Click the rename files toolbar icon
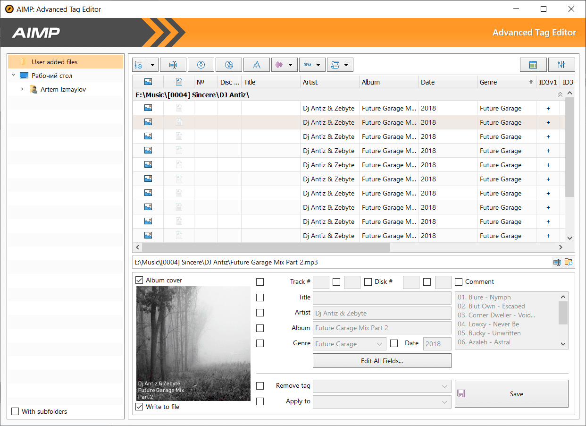The width and height of the screenshot is (586, 426). pyautogui.click(x=173, y=65)
